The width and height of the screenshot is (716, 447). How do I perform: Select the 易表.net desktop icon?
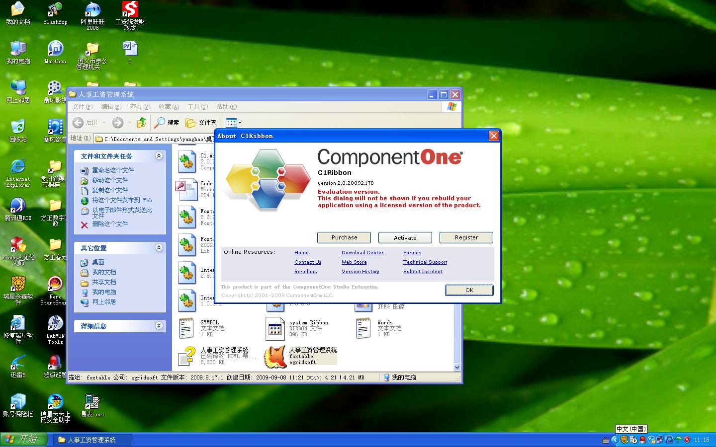tap(92, 405)
